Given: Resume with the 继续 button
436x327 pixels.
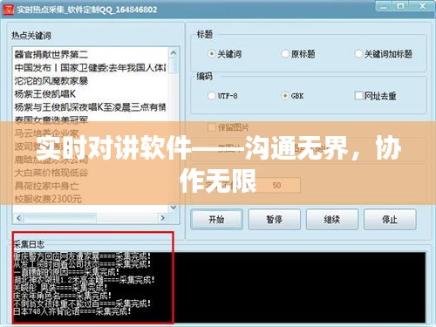Looking at the screenshot, I should tap(332, 219).
